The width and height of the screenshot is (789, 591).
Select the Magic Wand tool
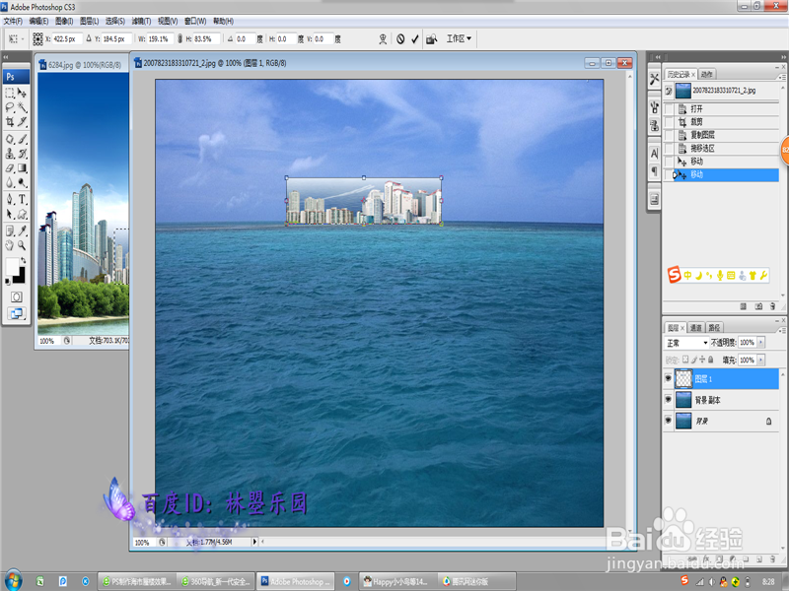coord(22,107)
